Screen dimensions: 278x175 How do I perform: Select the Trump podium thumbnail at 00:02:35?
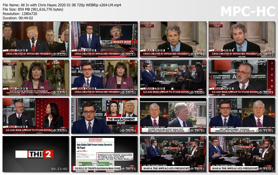tap(36, 40)
